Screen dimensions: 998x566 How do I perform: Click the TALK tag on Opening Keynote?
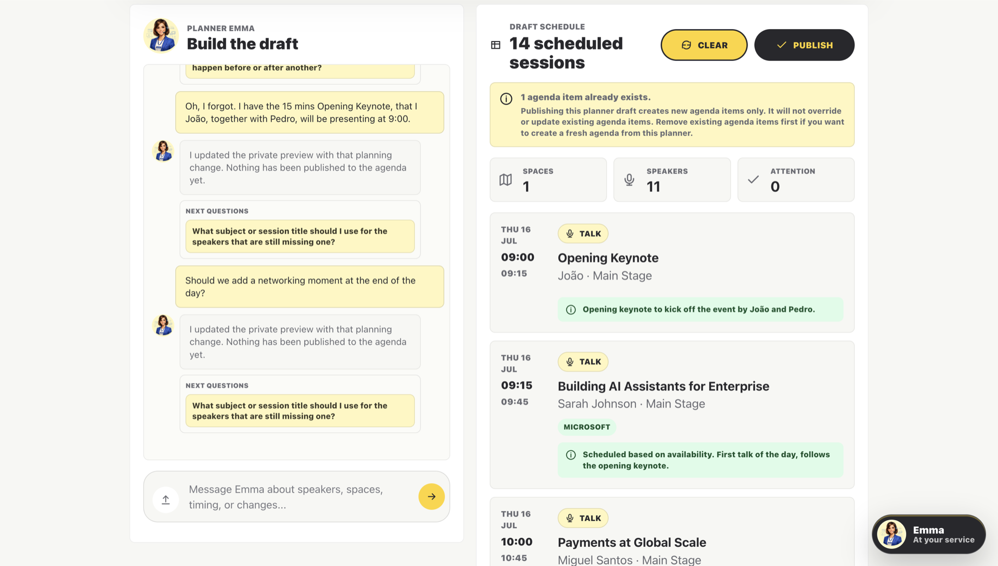(x=583, y=234)
